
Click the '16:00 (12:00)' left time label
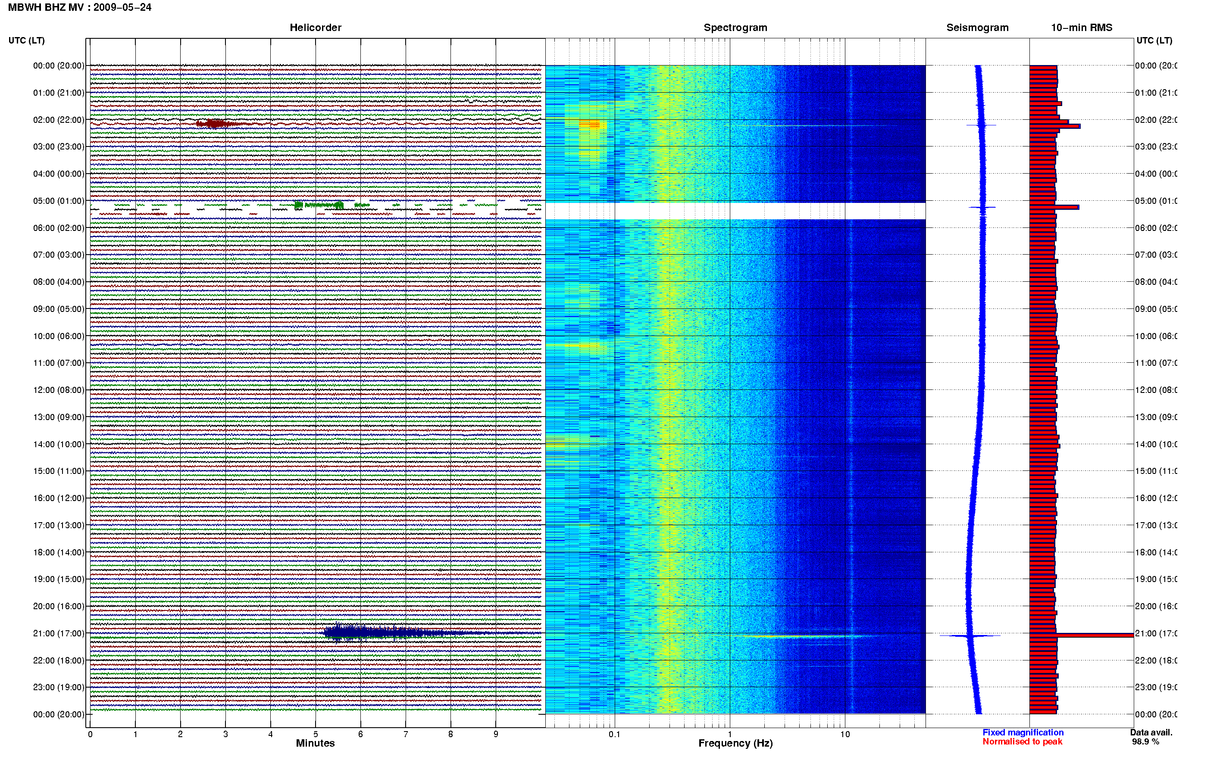tap(59, 498)
